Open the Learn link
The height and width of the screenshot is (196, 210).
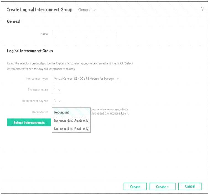tap(125, 113)
